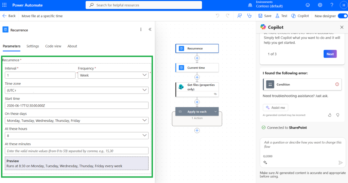348x183 pixels.
Task: Click the Power Automate title
Action: click(x=28, y=5)
